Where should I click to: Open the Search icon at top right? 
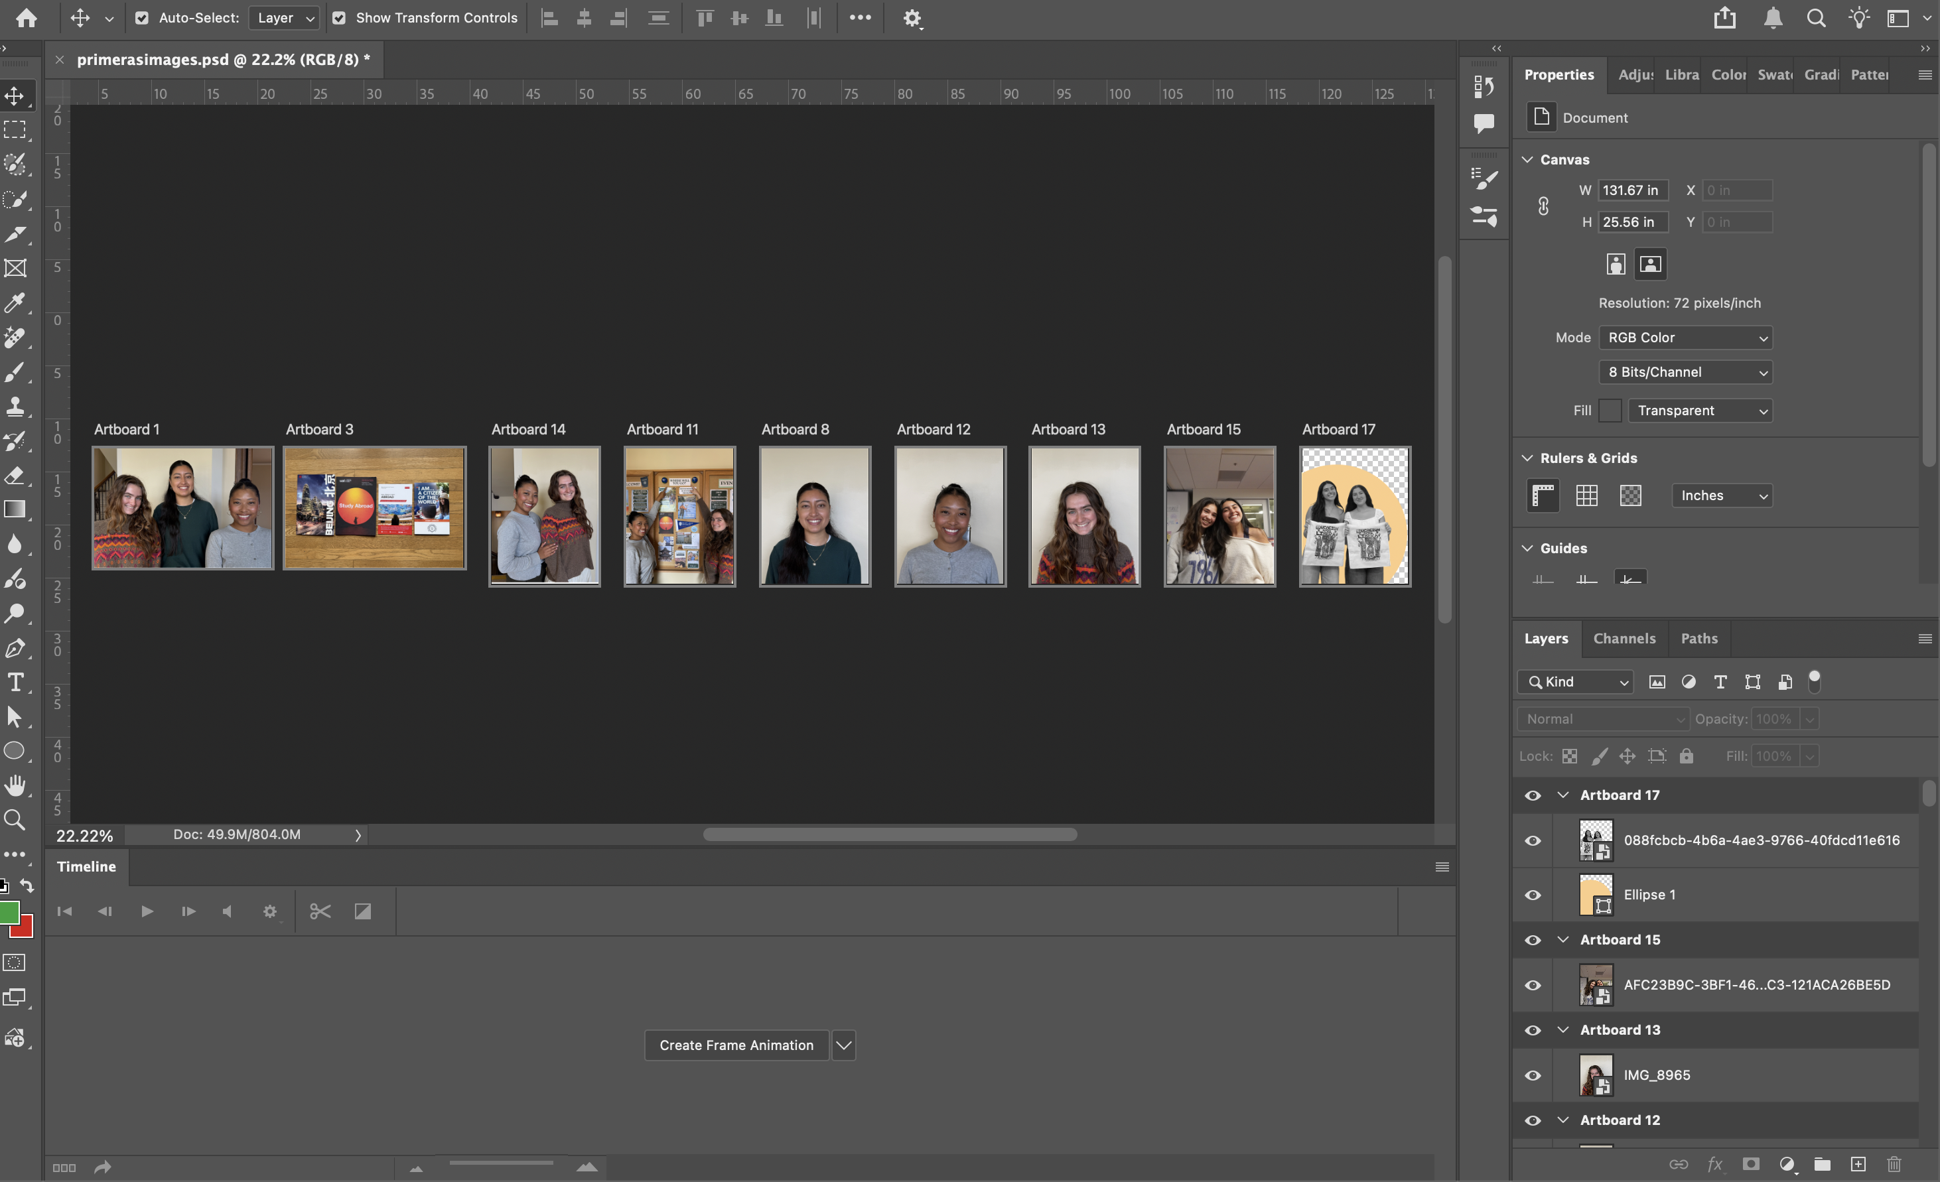tap(1816, 18)
